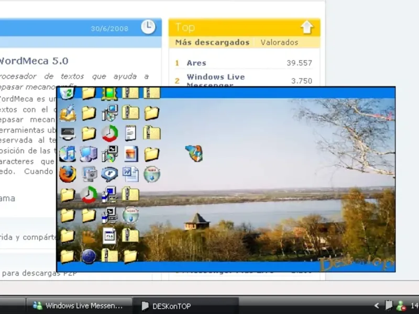Open the notepad text document icon
Screen dimensions: 419x314
(130, 133)
